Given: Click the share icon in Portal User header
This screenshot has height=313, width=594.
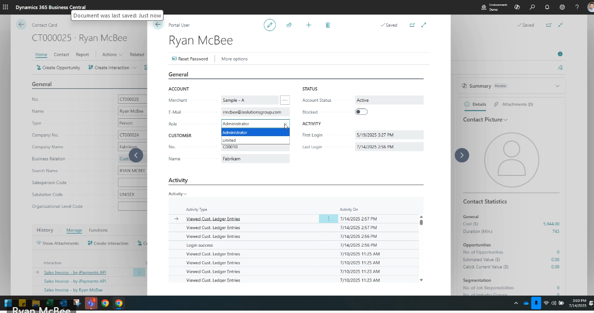Looking at the screenshot, I should pos(289,25).
